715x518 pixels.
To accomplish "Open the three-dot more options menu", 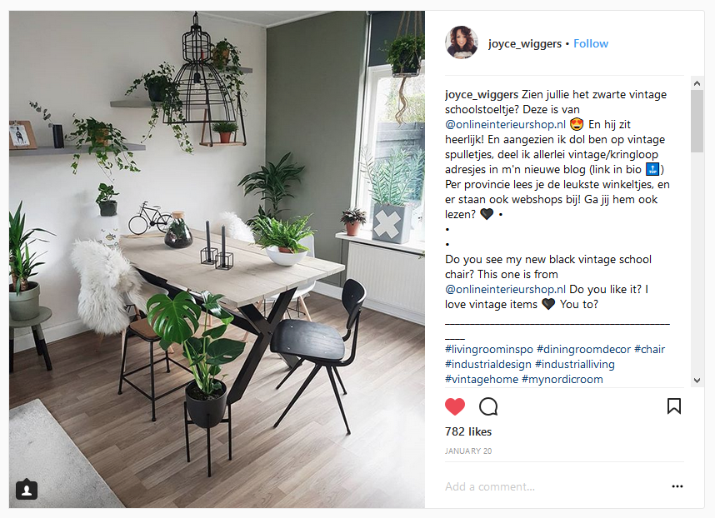I will click(677, 486).
